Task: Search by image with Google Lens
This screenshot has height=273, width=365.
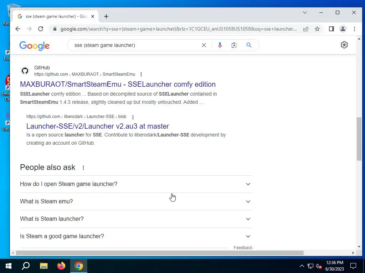Action: [234, 45]
